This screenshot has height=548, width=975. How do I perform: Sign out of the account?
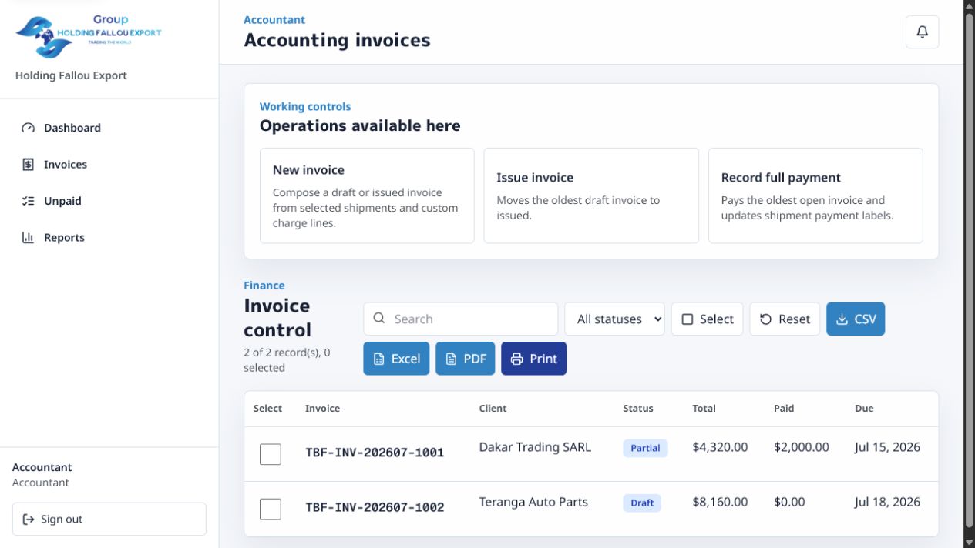(x=109, y=520)
